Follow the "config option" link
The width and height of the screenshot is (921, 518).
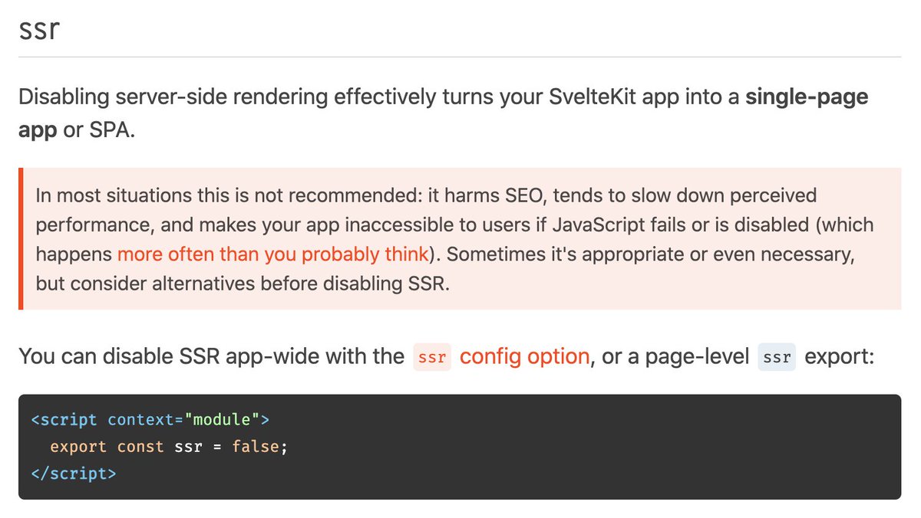(x=524, y=356)
